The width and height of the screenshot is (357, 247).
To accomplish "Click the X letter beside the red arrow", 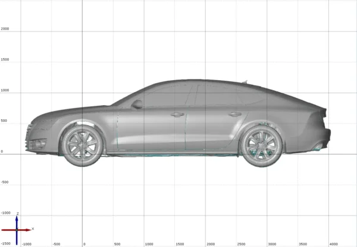I will (33, 229).
